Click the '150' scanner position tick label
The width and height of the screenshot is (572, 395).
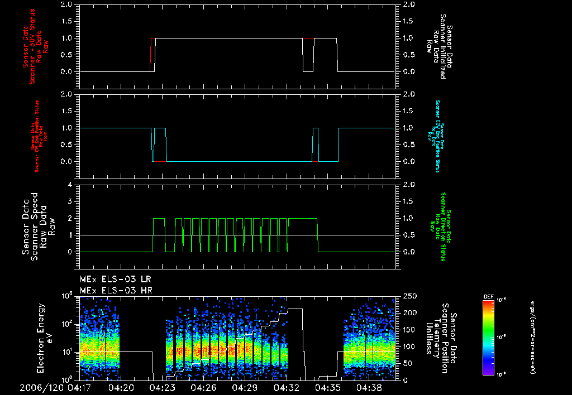tap(410, 330)
